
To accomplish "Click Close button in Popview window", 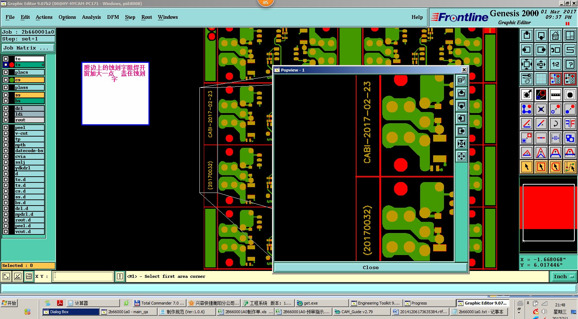I will coord(371,268).
